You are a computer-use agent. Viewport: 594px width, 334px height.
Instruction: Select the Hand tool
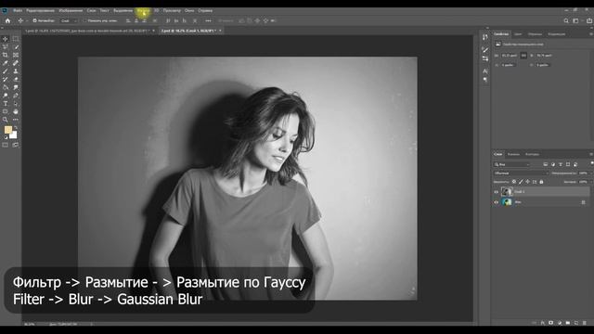point(16,111)
